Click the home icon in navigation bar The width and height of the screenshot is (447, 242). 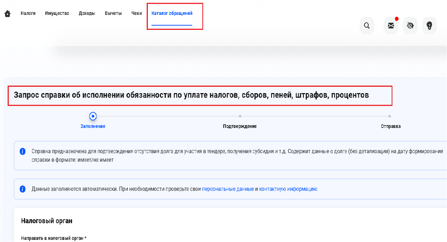tap(7, 14)
